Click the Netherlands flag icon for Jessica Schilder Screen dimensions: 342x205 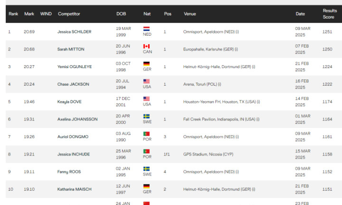(146, 29)
